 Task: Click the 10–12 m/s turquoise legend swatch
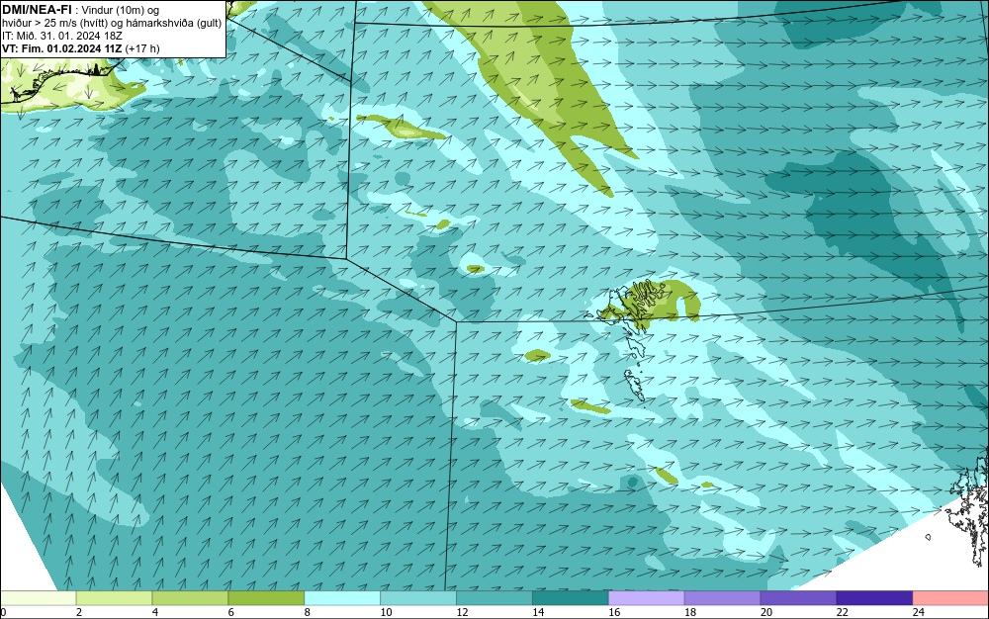coord(418,597)
